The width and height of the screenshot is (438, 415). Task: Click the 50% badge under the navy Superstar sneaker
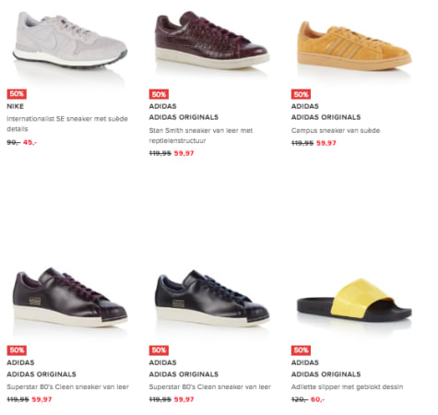(x=159, y=350)
